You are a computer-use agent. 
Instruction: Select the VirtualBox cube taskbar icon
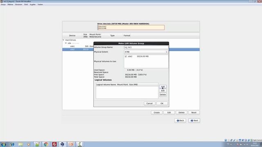[x=63, y=144]
